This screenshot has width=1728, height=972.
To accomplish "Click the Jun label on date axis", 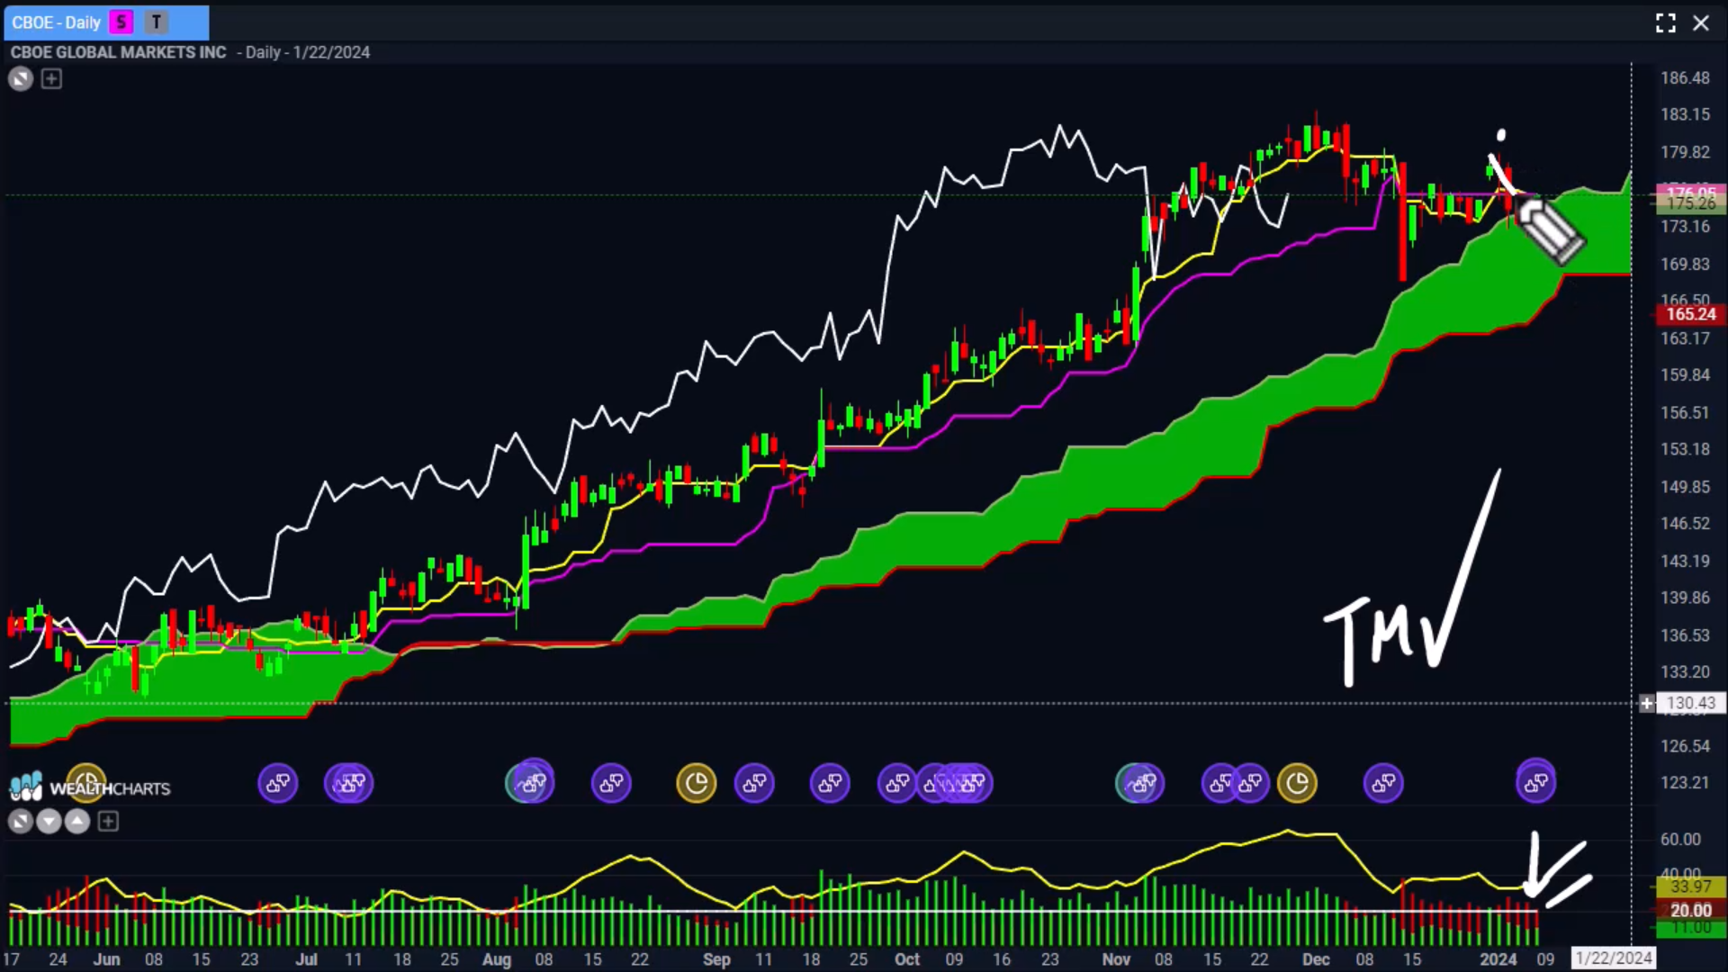I will tap(106, 959).
